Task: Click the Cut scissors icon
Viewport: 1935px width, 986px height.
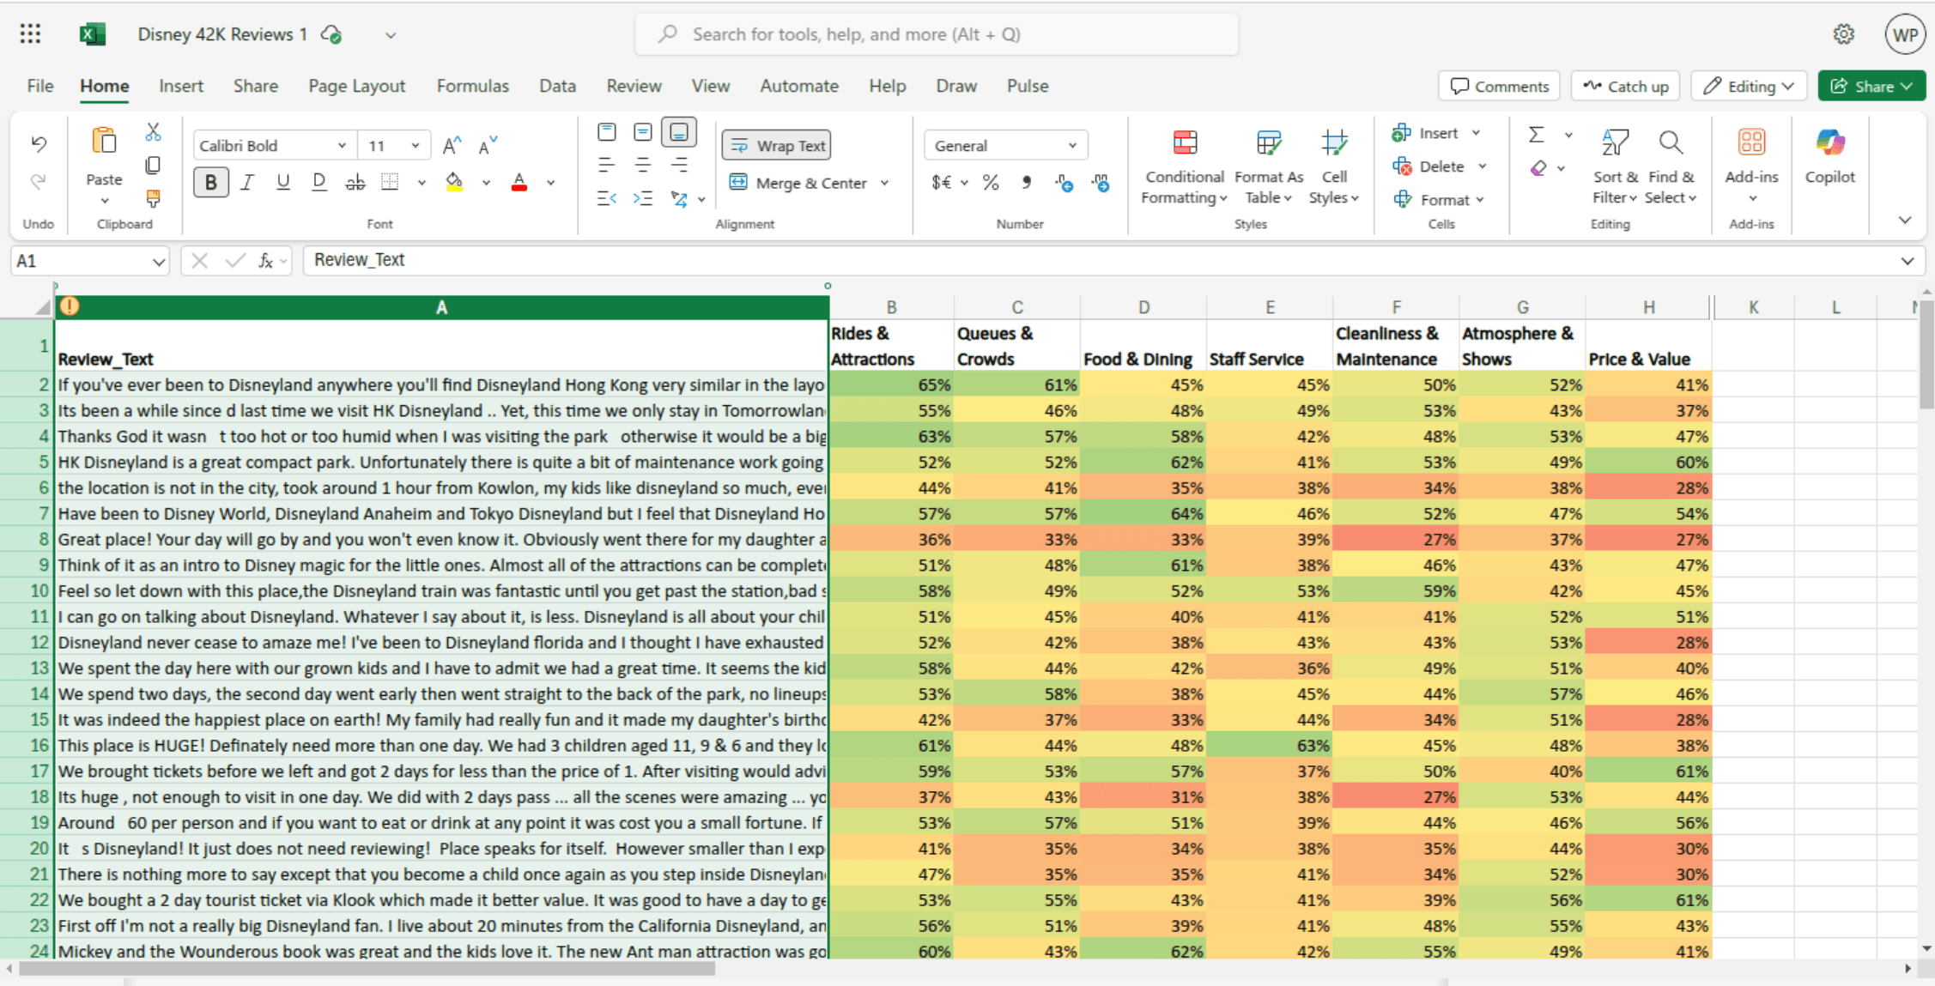Action: 153,132
